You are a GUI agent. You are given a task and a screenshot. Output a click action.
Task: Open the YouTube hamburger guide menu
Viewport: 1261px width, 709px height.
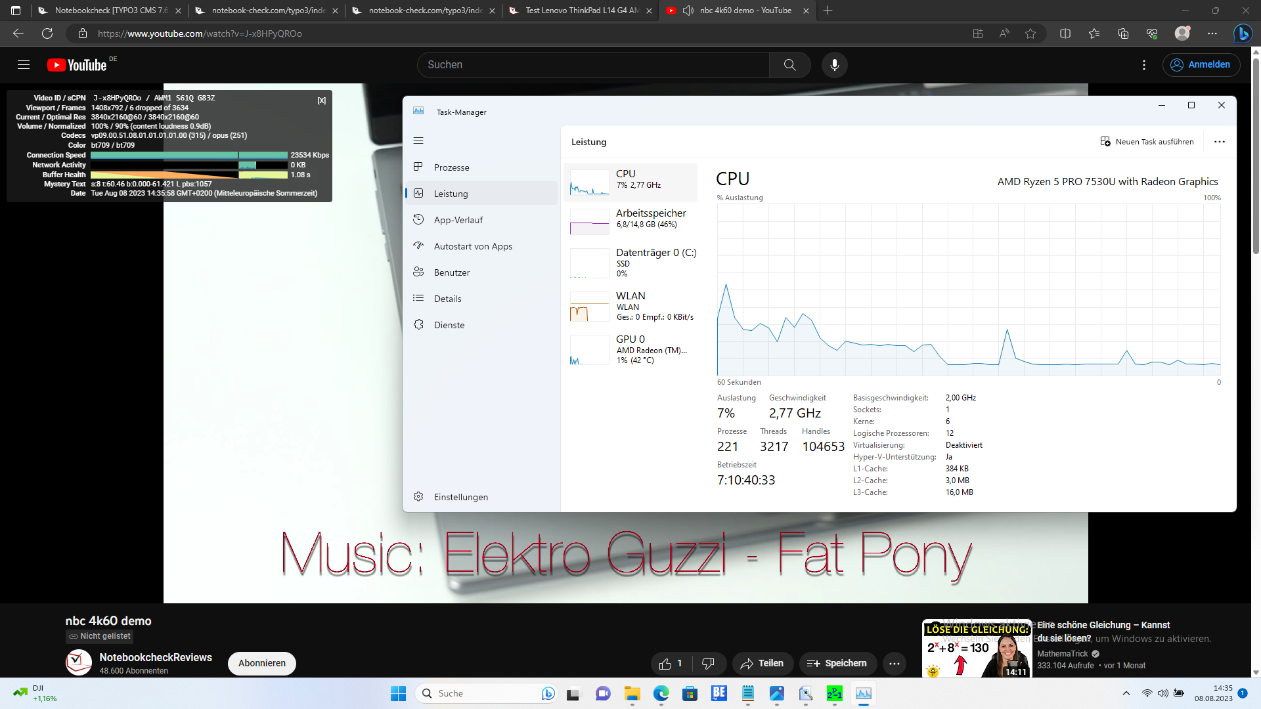[24, 65]
